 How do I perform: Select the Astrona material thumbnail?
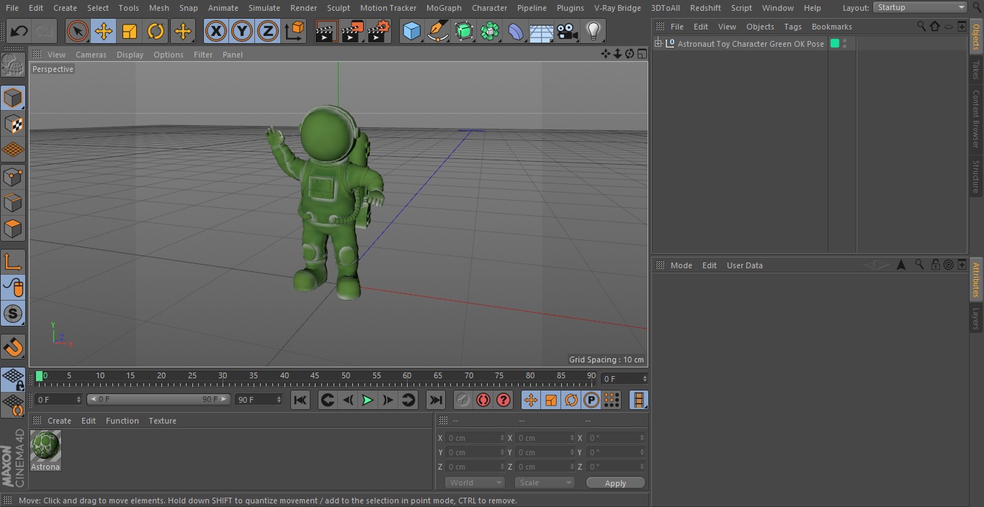coord(45,446)
